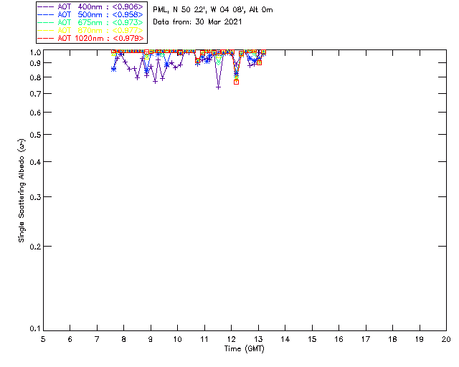Click the y-axis value 0.7
The height and width of the screenshot is (367, 459).
35,94
